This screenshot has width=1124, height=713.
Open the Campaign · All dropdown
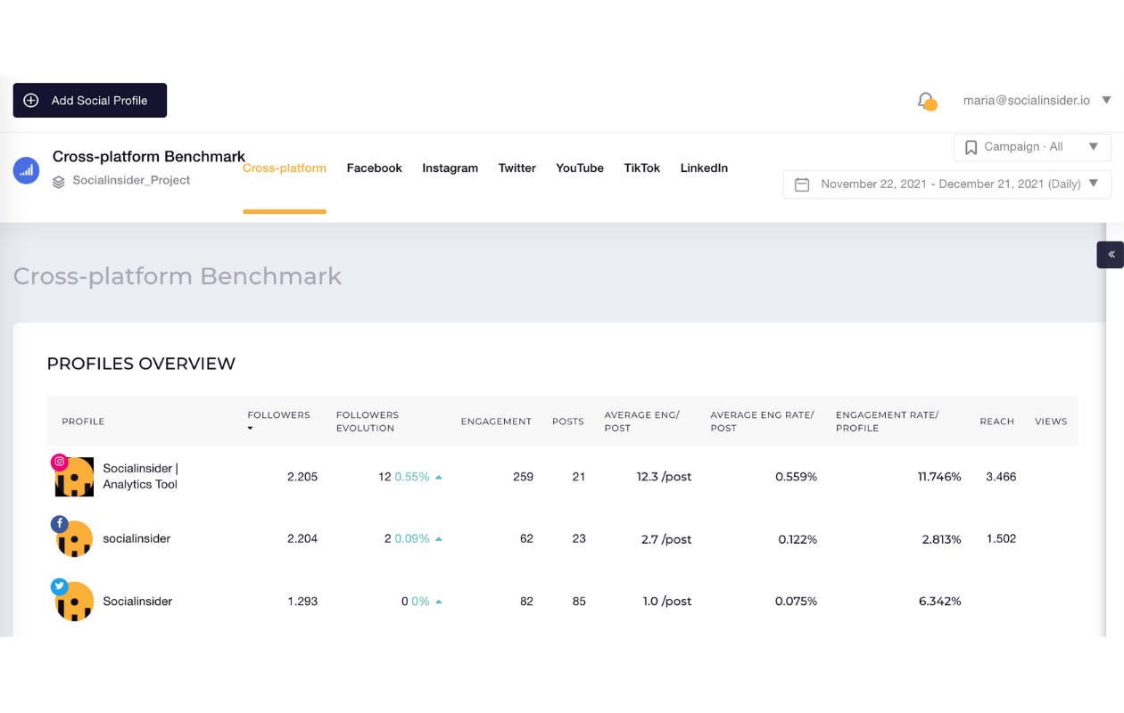[1032, 147]
